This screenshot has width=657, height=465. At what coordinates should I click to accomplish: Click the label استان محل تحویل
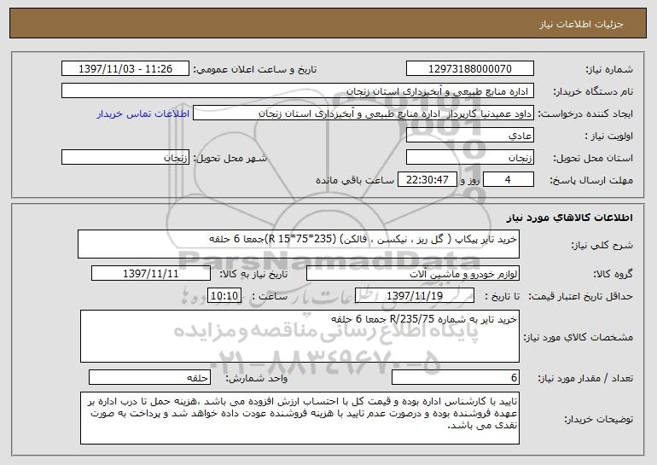(x=593, y=158)
